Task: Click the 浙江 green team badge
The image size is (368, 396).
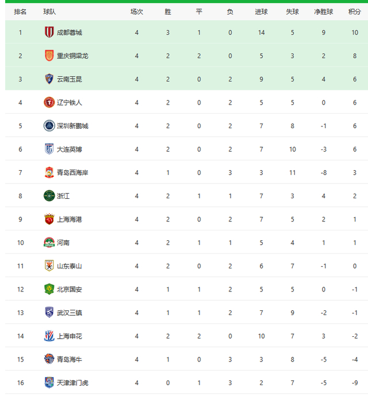Action: pyautogui.click(x=49, y=196)
